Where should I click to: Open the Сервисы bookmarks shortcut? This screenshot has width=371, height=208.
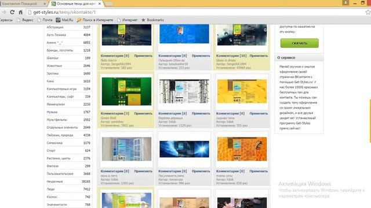coord(6,20)
